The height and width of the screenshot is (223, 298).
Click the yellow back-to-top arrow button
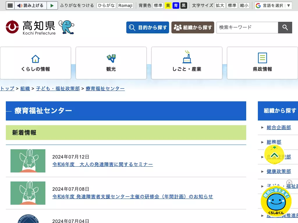pos(274,154)
